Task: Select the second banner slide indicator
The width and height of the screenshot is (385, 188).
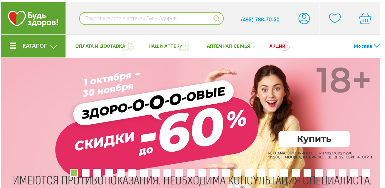Action: pyautogui.click(x=85, y=172)
